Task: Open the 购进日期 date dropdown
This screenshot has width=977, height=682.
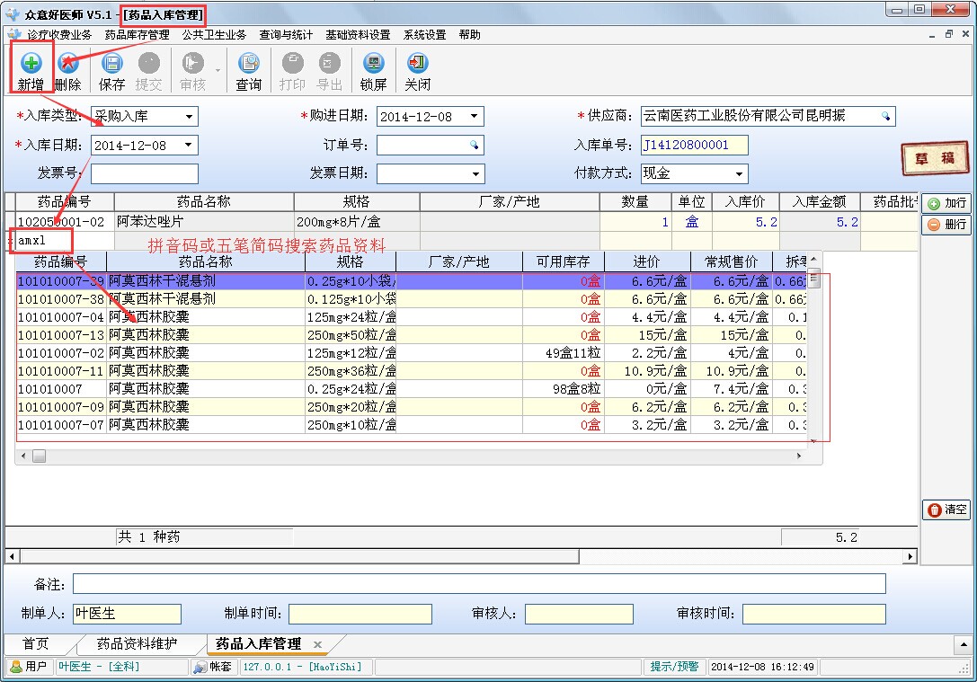Action: 475,117
